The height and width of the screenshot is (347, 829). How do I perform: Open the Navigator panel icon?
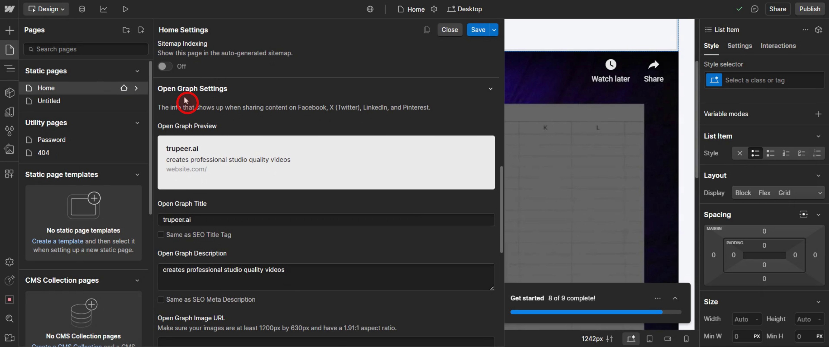[10, 69]
